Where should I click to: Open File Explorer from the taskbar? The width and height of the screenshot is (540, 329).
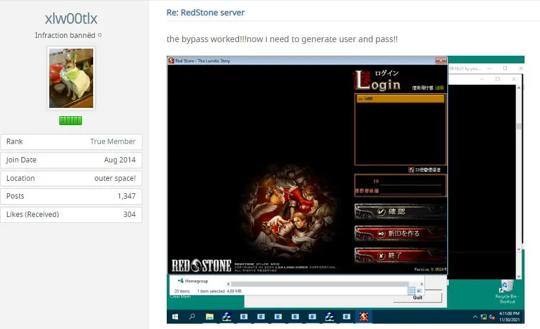tap(209, 317)
